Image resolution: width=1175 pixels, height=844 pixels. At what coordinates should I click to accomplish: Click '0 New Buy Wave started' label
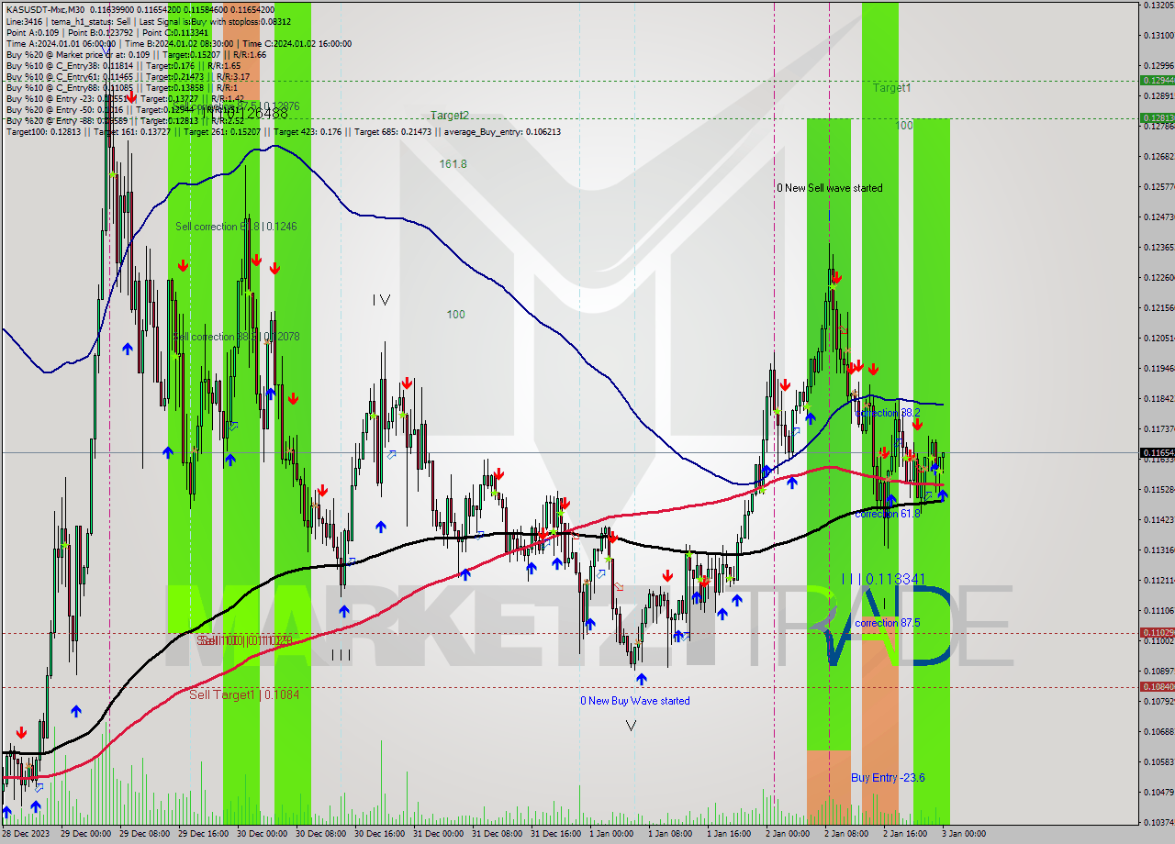[x=634, y=701]
